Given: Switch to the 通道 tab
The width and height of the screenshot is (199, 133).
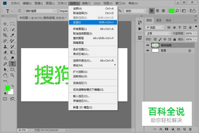Looking at the screenshot, I should click(x=158, y=20).
